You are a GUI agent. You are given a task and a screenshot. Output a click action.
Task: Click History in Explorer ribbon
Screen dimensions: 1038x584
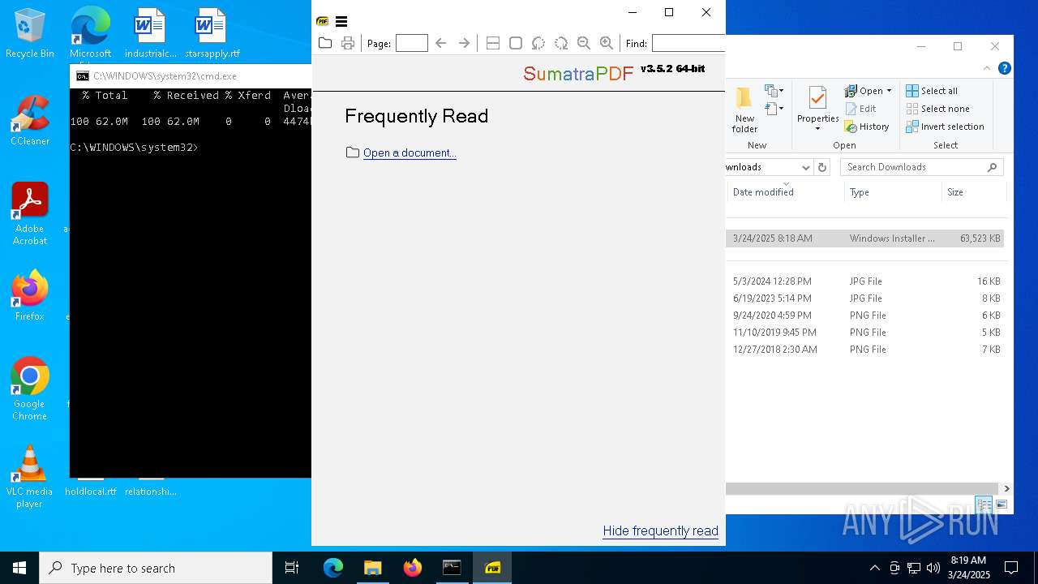tap(867, 127)
